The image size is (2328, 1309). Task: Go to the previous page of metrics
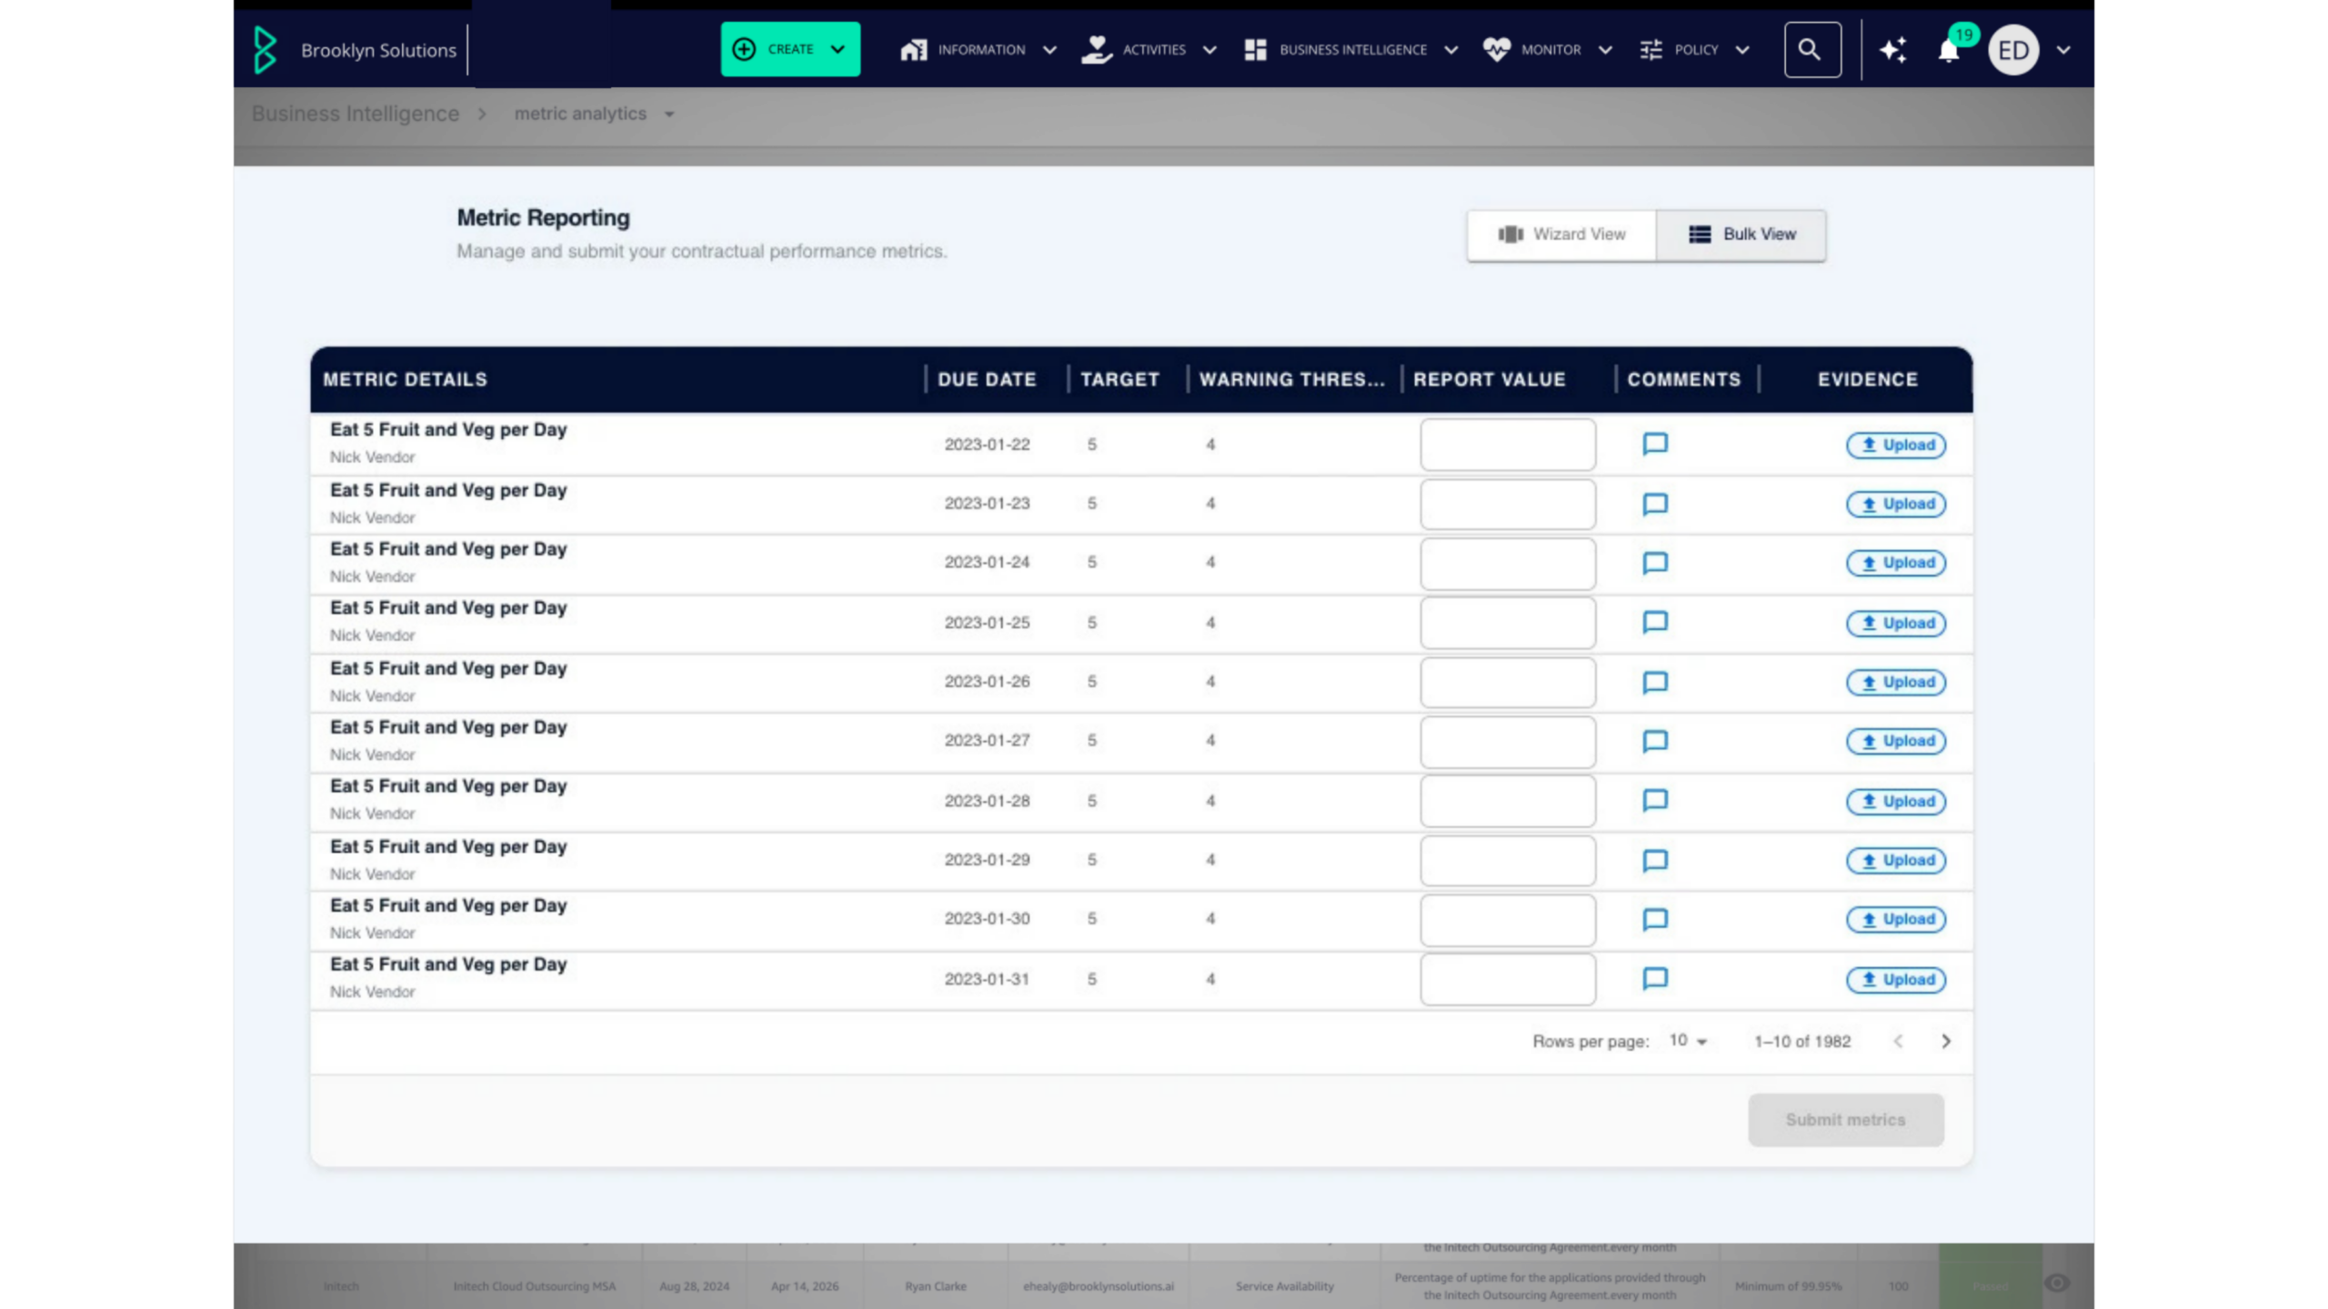[x=1898, y=1041]
